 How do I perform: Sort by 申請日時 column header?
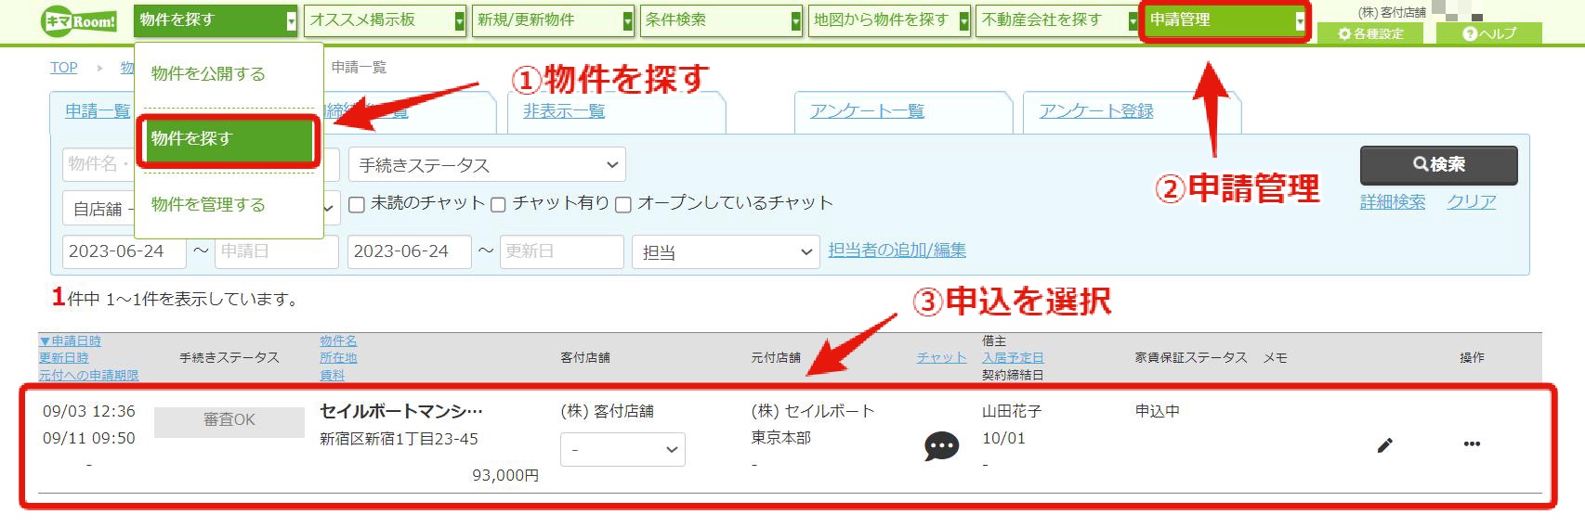pyautogui.click(x=71, y=341)
